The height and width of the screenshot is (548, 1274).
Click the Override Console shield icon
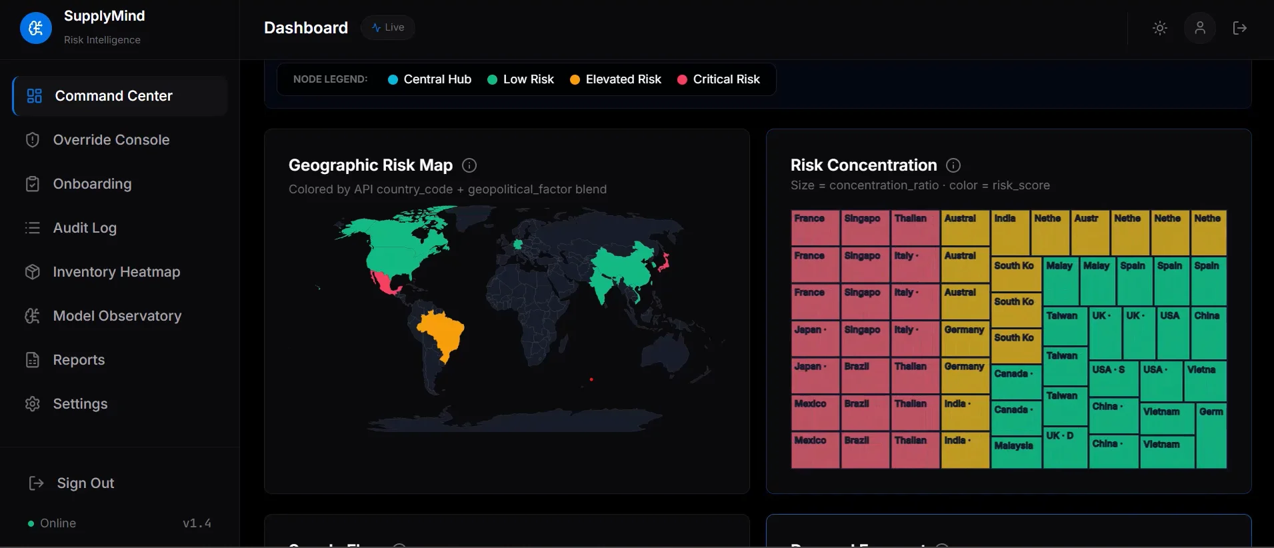(33, 140)
